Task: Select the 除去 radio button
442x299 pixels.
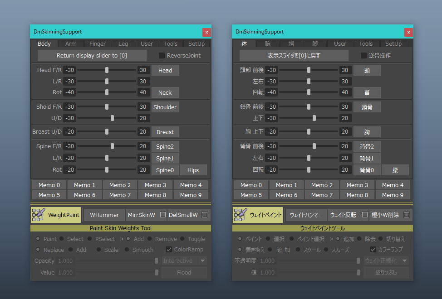Action: coord(359,239)
